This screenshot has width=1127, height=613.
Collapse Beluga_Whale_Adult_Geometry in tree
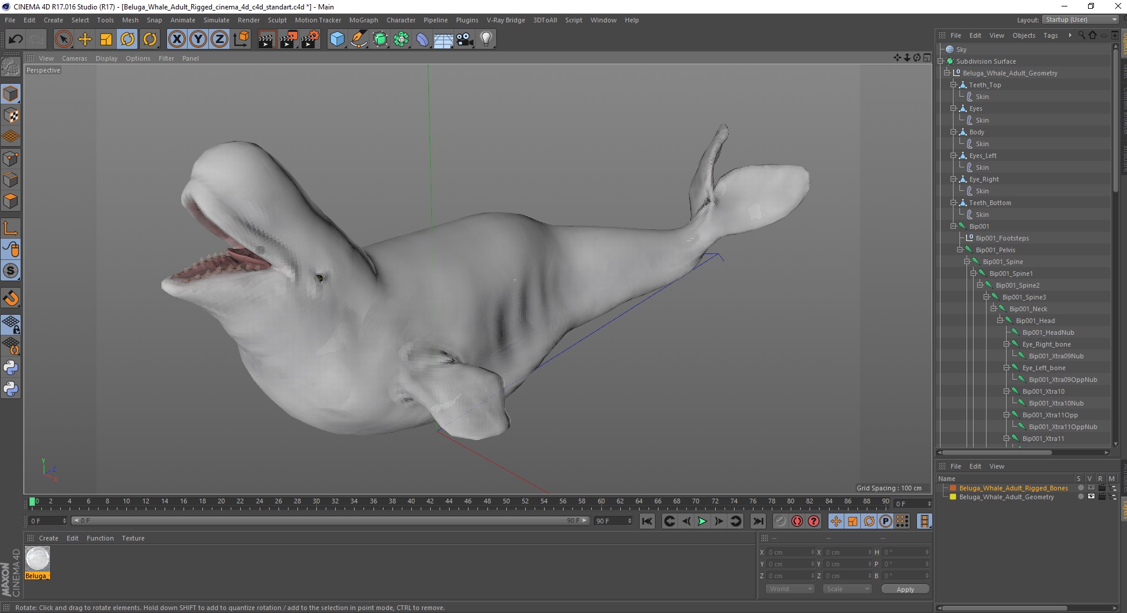pyautogui.click(x=947, y=73)
